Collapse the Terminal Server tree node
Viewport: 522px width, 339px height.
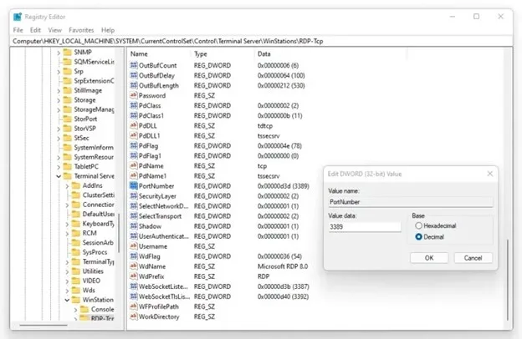[x=59, y=176]
